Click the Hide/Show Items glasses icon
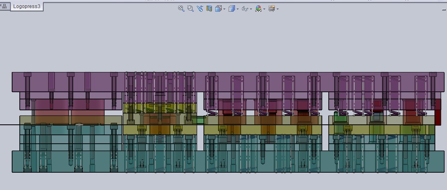 (x=245, y=9)
